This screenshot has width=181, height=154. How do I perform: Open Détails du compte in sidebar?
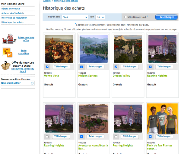[11, 9]
